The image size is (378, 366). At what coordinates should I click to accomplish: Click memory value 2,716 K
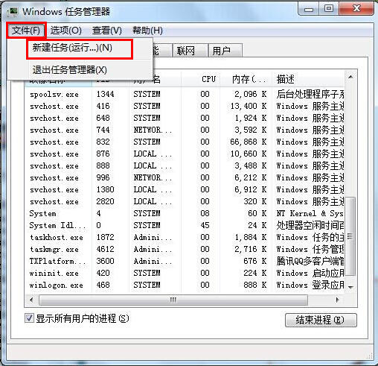pos(251,249)
